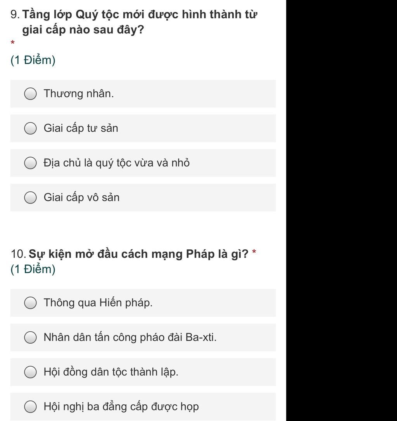
Task: Click the '(1 Điểm)' label under question 9
Action: [33, 60]
